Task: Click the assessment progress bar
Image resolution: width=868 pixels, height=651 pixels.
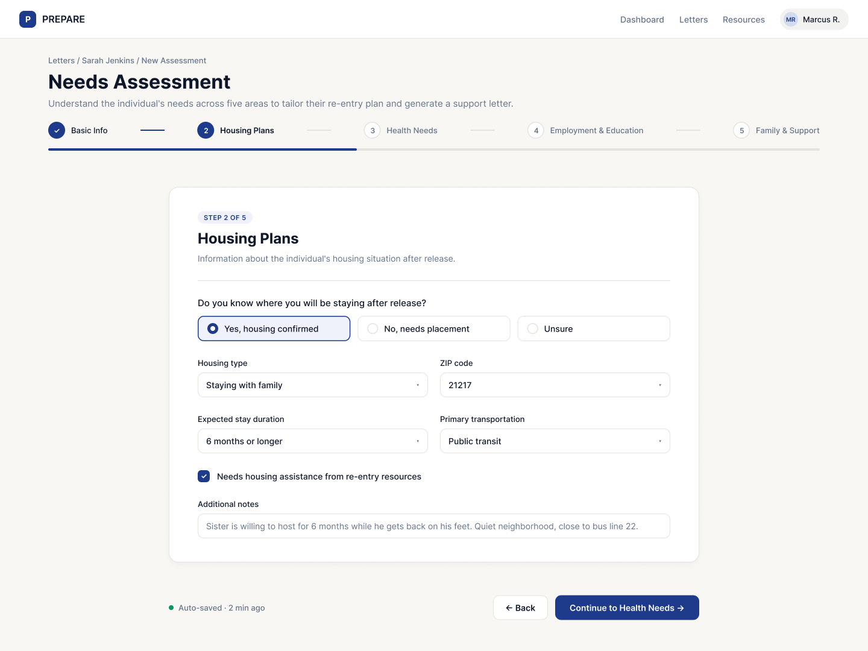Action: click(434, 149)
